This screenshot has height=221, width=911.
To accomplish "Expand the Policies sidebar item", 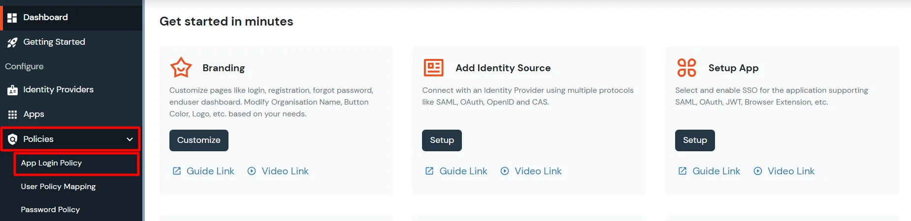I will pos(70,139).
